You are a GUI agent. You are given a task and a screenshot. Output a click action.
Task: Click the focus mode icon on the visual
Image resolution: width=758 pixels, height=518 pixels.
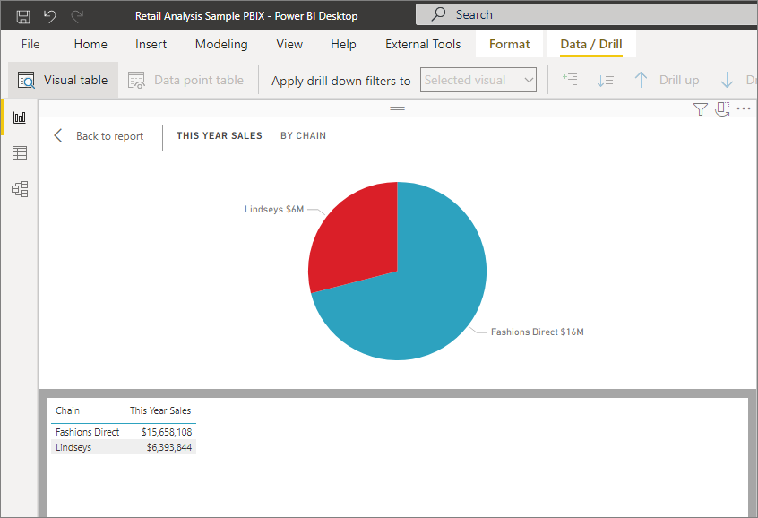point(722,108)
